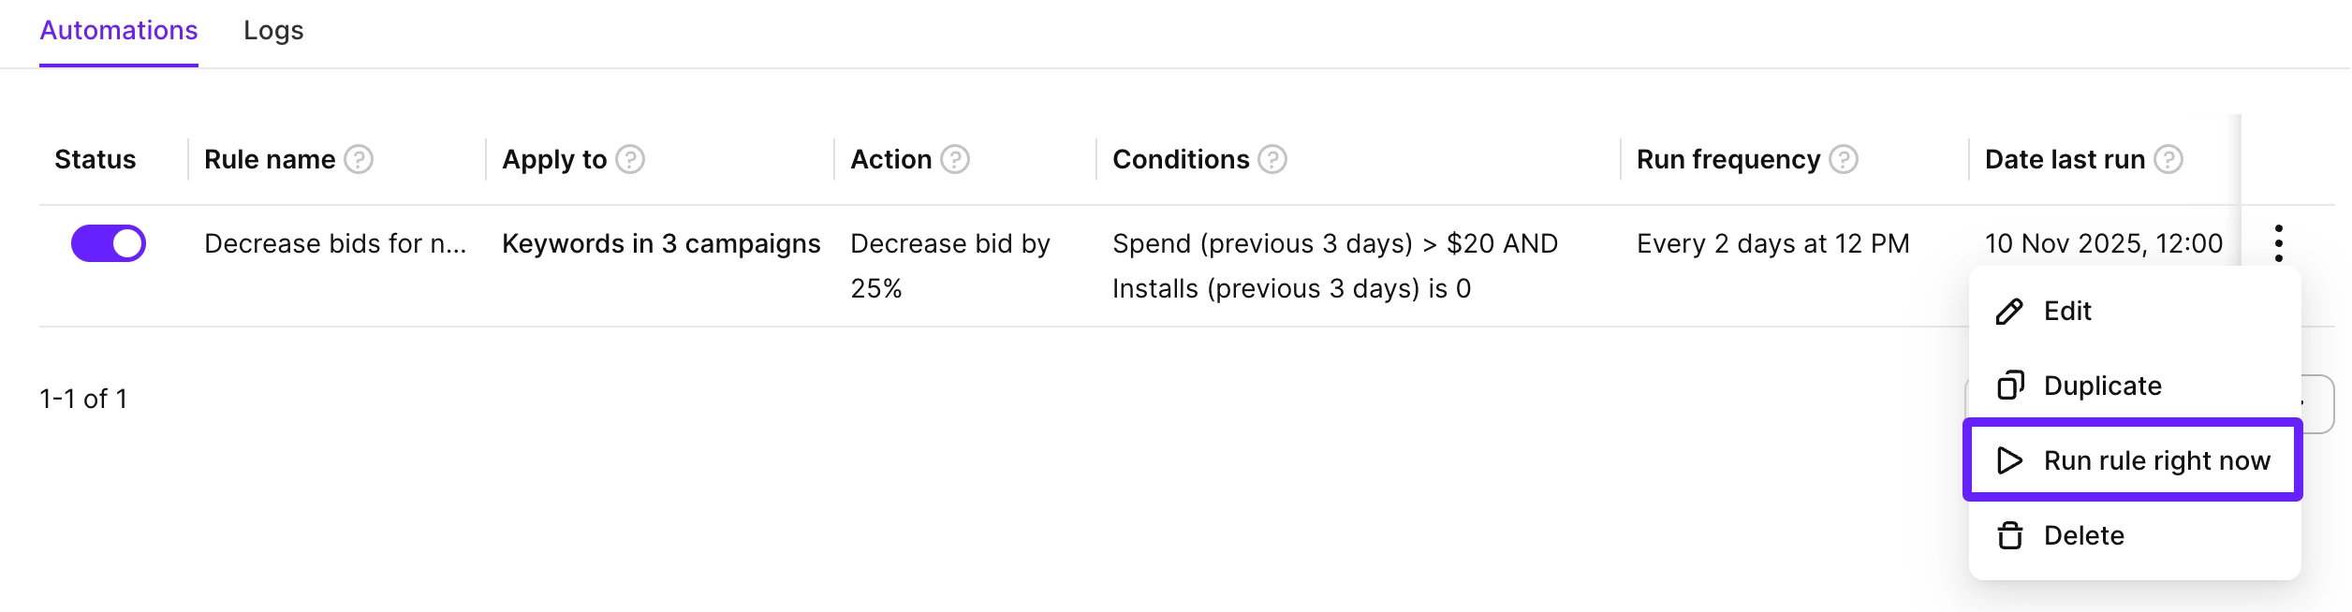This screenshot has height=612, width=2352.
Task: Click the Status column header
Action: 96,160
